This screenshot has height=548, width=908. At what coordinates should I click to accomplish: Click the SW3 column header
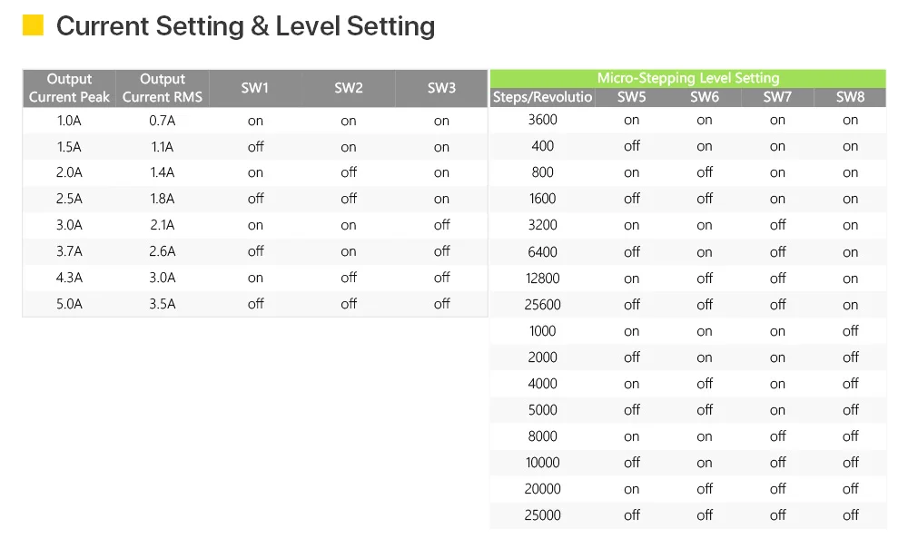[x=442, y=88]
